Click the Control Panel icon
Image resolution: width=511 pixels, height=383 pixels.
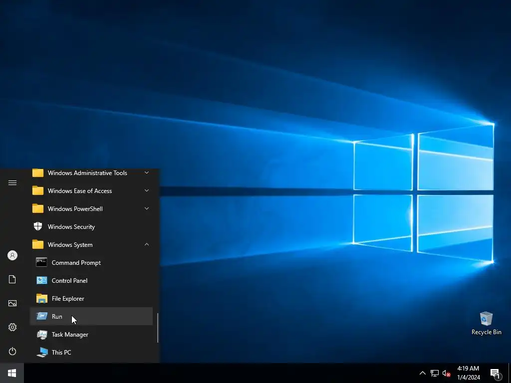tap(42, 280)
